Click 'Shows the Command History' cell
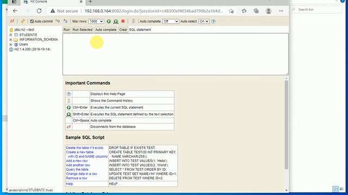 point(132,101)
